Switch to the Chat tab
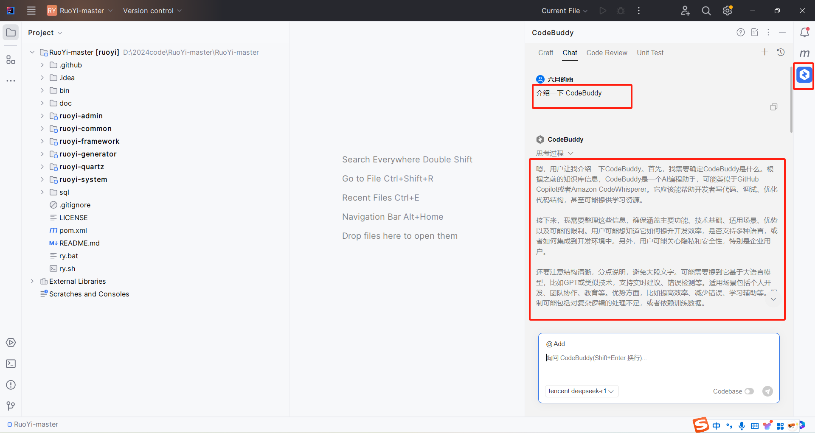815x433 pixels. [570, 53]
